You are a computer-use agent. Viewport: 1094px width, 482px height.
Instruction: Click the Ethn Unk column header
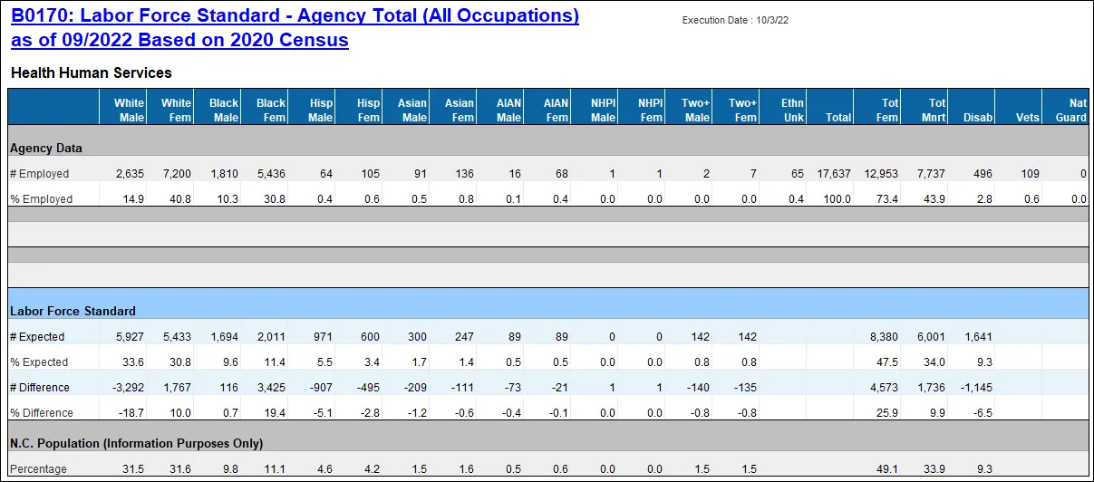pyautogui.click(x=791, y=110)
